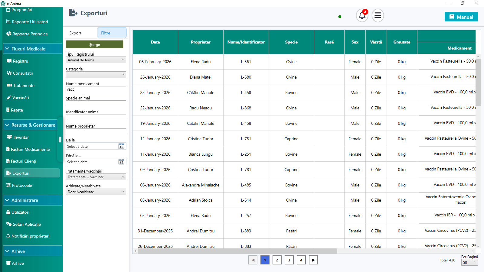The image size is (484, 272).
Task: Click the next page arrow button
Action: click(313, 260)
